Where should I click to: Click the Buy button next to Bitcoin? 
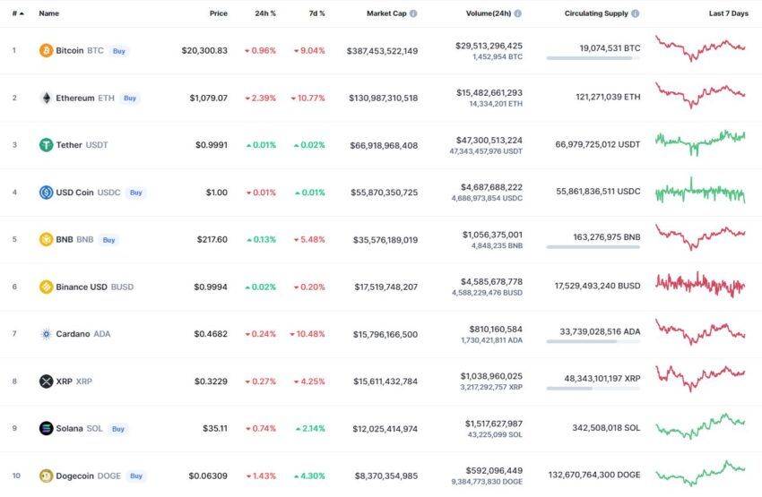(119, 51)
